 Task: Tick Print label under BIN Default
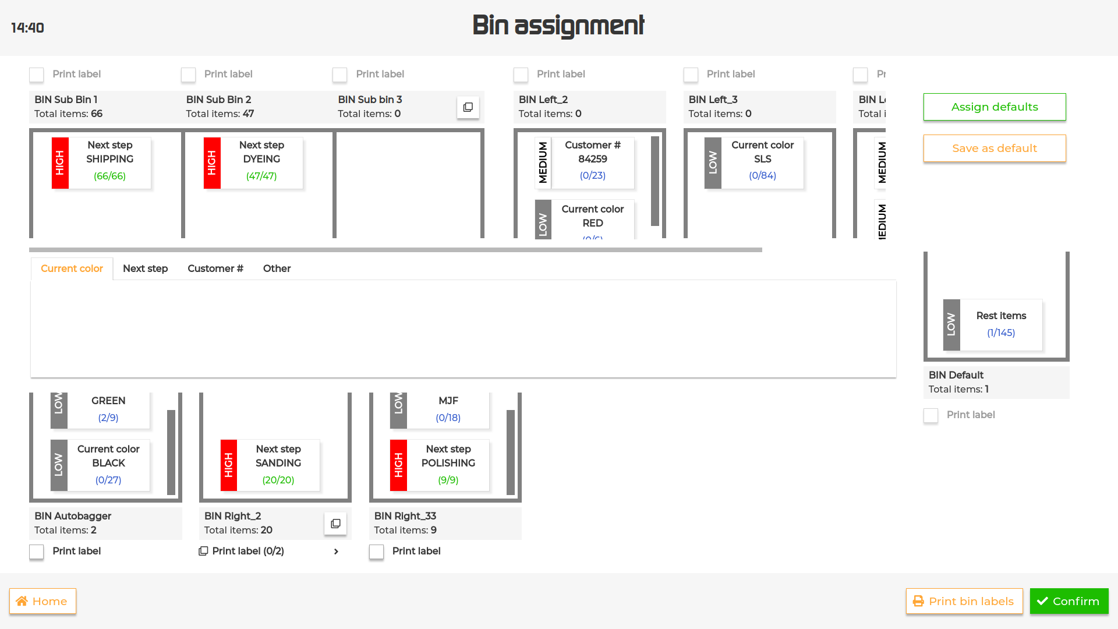pos(931,415)
